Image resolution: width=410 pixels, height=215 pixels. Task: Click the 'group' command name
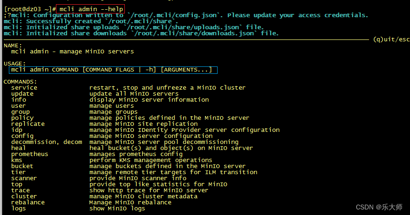click(x=20, y=112)
